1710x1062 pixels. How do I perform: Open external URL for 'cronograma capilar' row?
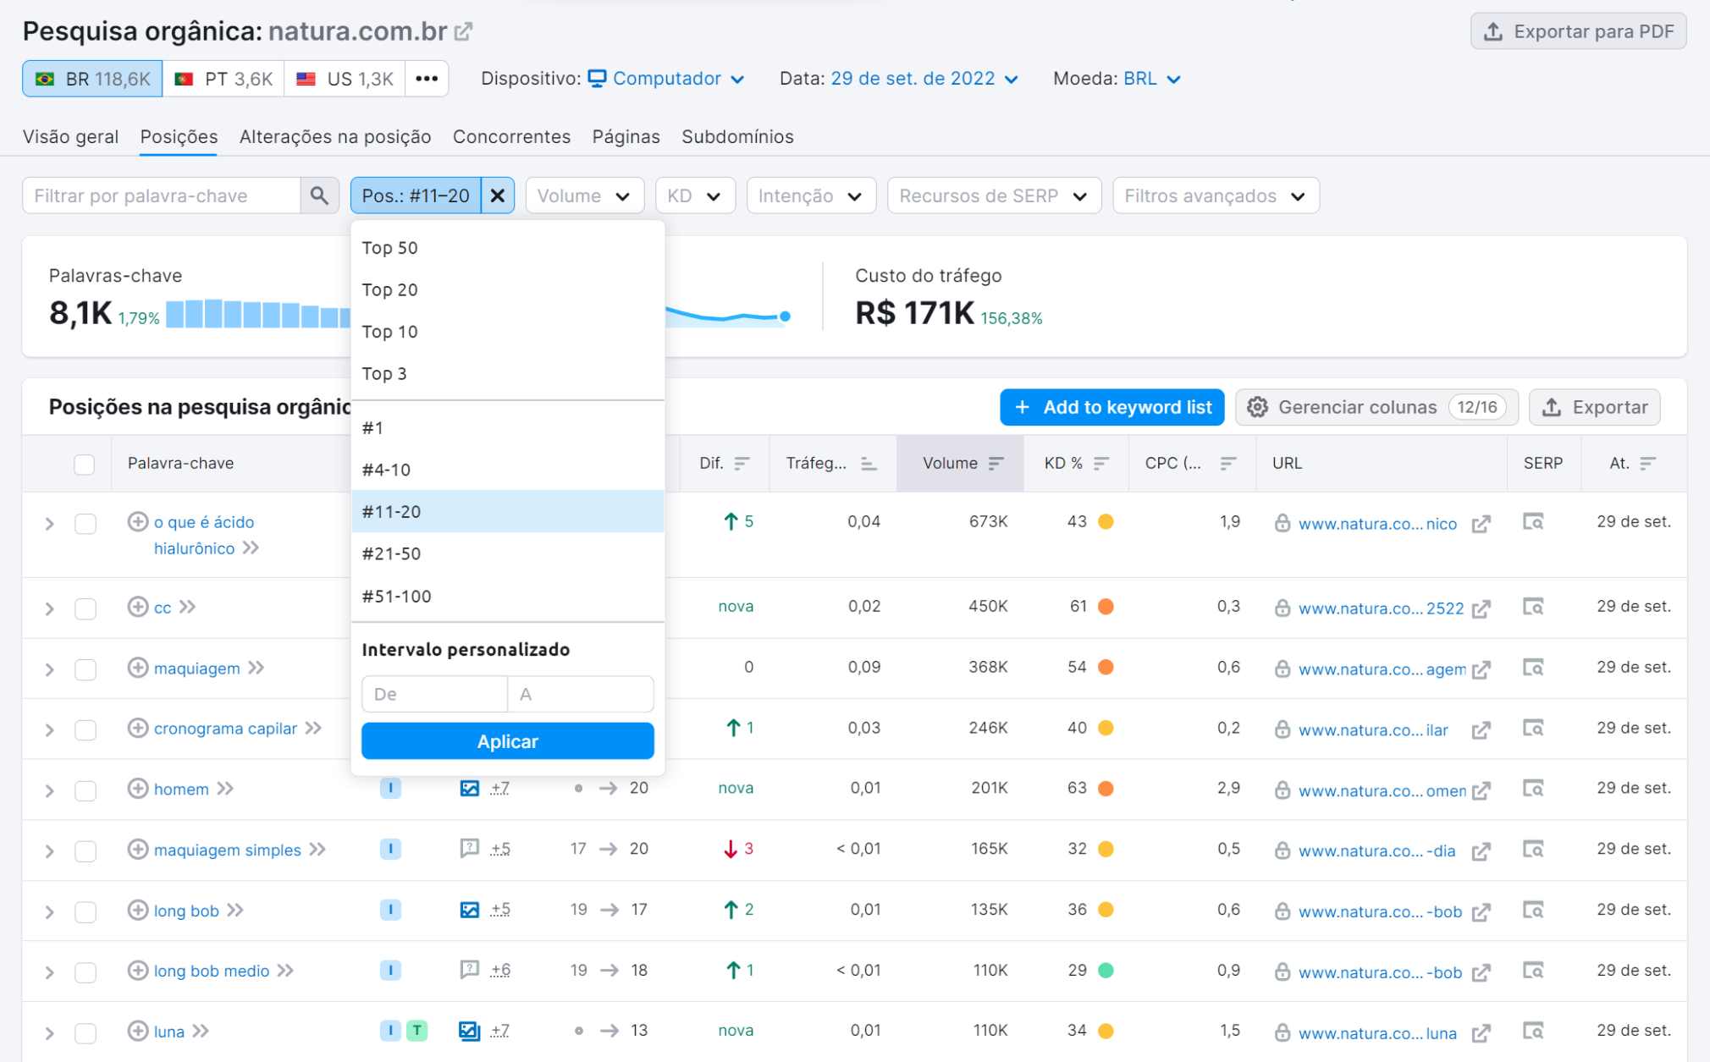(x=1481, y=729)
